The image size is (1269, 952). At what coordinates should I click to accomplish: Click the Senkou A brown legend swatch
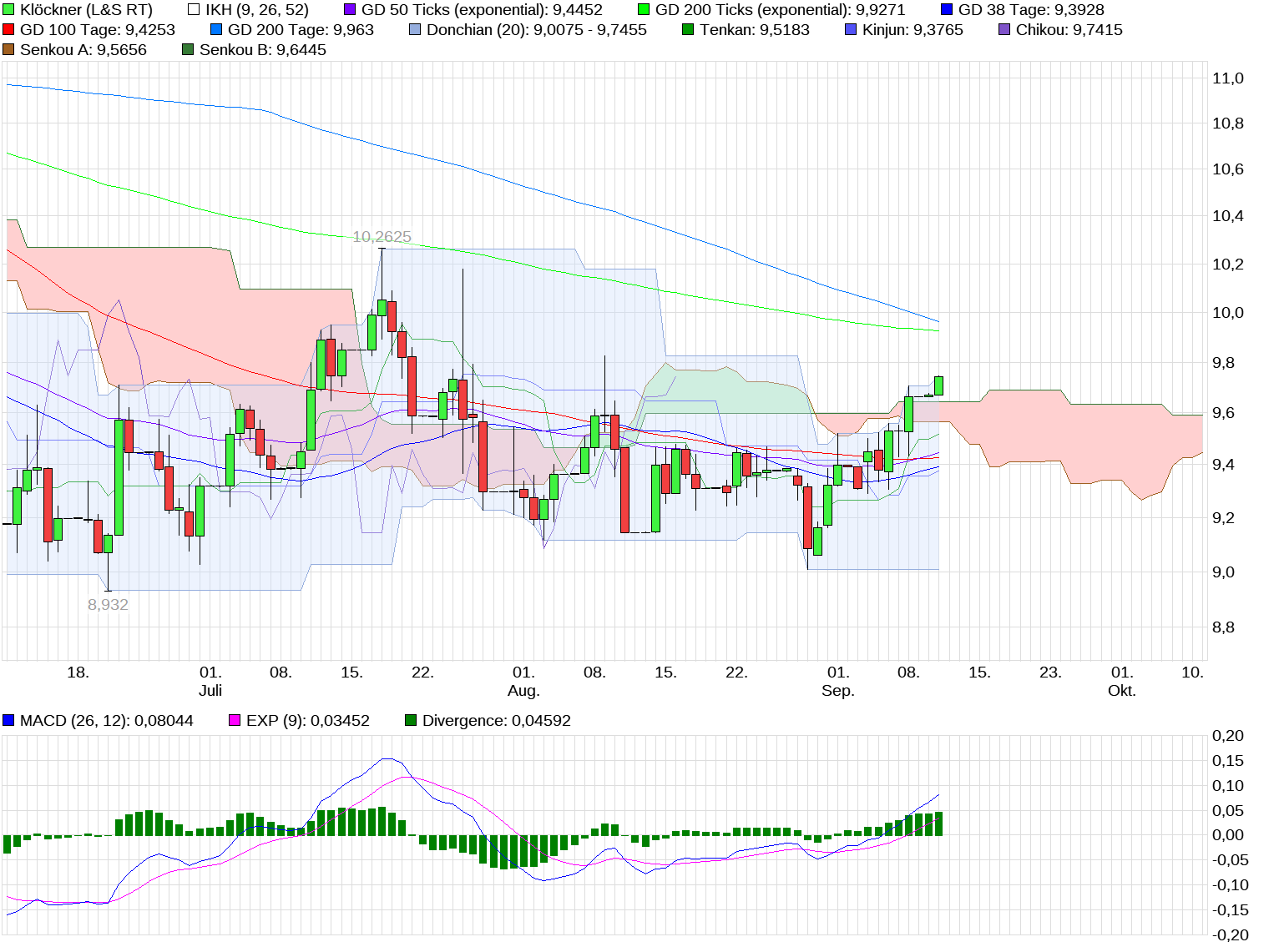click(8, 50)
